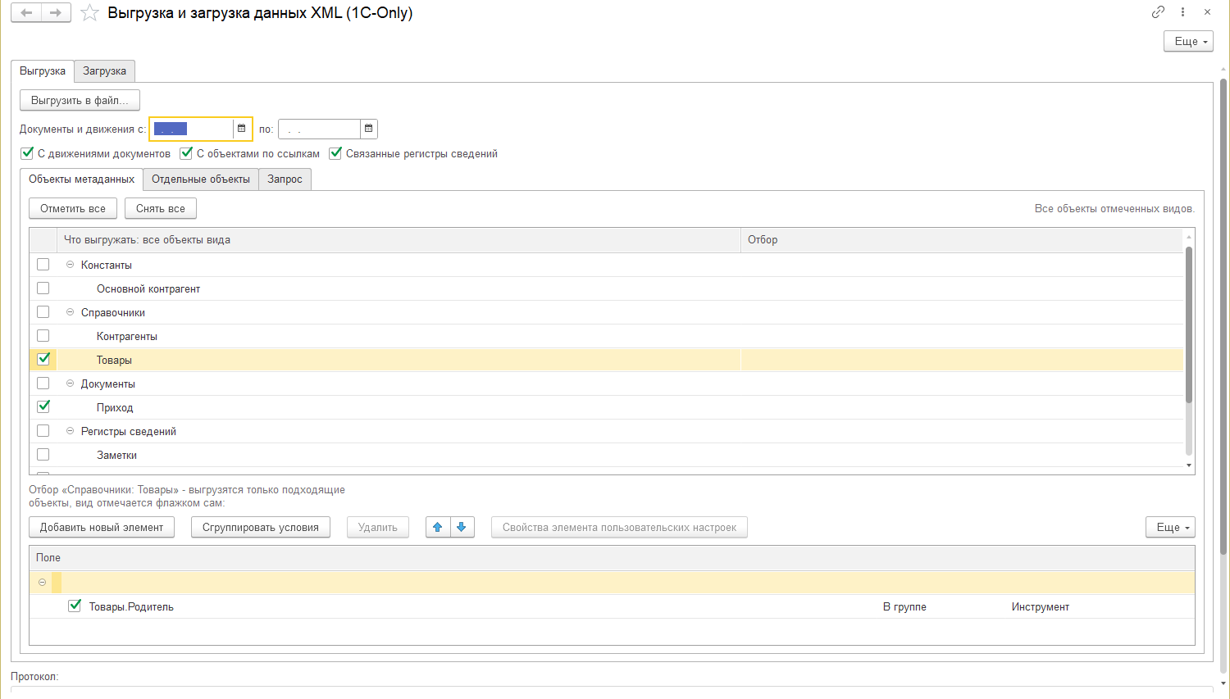Toggle 'Связанные регистры сведений' checkbox
The width and height of the screenshot is (1230, 699).
click(x=335, y=152)
